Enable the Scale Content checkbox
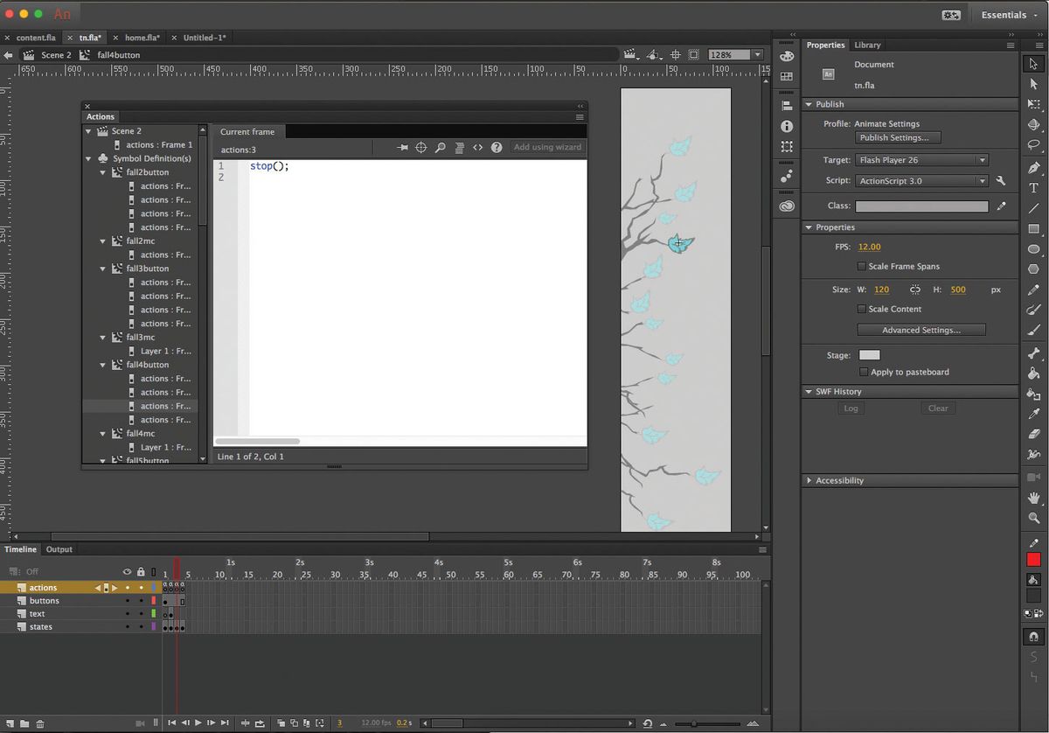This screenshot has width=1049, height=733. 861,309
